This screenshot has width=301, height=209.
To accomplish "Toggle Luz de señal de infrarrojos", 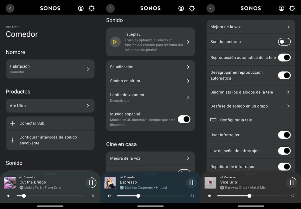I will pyautogui.click(x=284, y=151).
